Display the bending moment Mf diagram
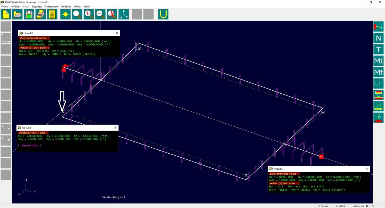385x208 pixels. tap(378, 72)
